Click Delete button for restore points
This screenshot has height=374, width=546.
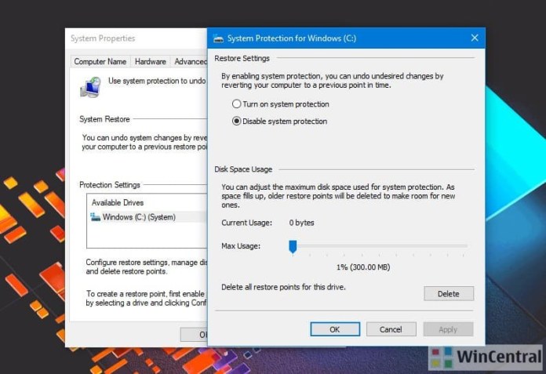(449, 294)
